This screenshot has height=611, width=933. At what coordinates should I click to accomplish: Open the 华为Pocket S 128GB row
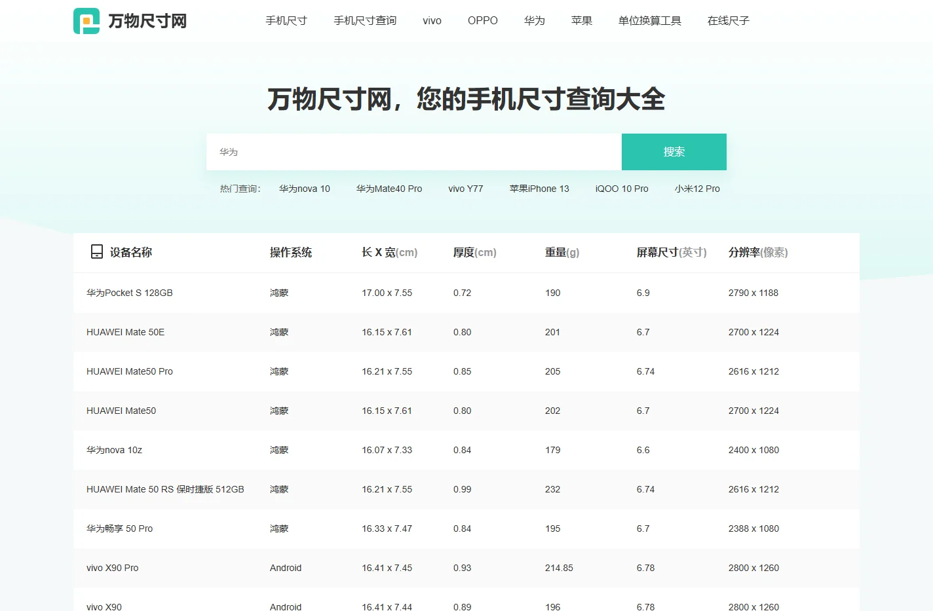coord(466,293)
